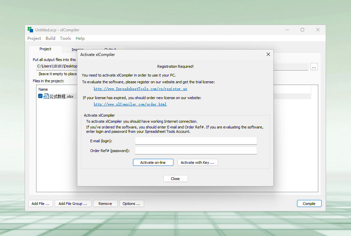Click the xlsx file icon in project list

pyautogui.click(x=46, y=96)
